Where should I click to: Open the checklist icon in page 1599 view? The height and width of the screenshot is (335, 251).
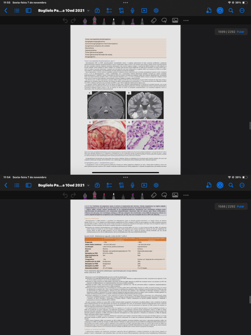109,10
